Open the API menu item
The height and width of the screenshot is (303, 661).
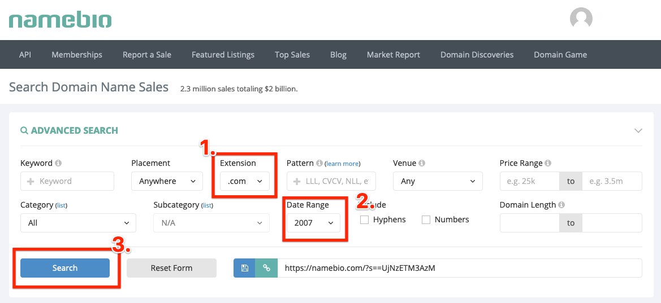pos(25,55)
